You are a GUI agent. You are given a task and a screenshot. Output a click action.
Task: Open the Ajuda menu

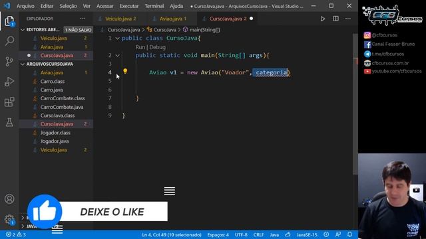click(176, 6)
